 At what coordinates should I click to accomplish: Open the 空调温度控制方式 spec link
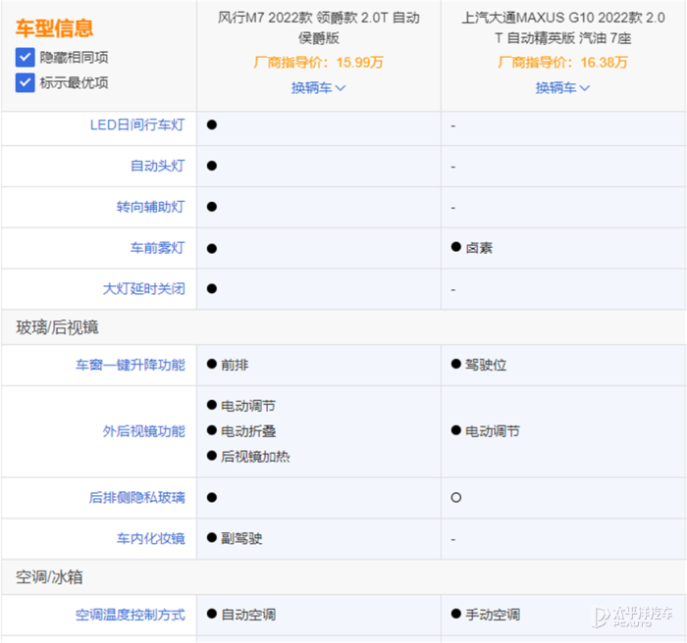pos(131,615)
